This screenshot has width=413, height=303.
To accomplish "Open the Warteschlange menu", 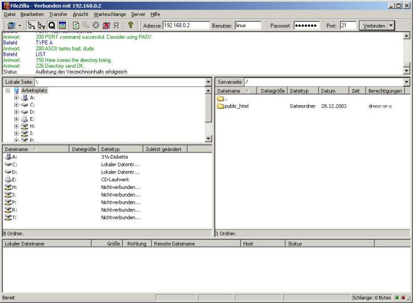I will click(109, 14).
